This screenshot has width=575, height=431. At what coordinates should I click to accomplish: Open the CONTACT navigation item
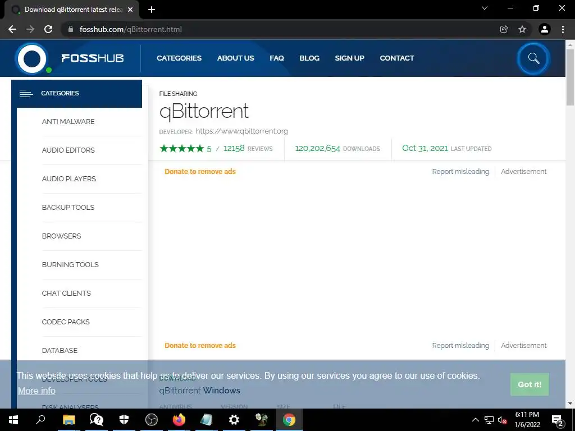pos(397,58)
